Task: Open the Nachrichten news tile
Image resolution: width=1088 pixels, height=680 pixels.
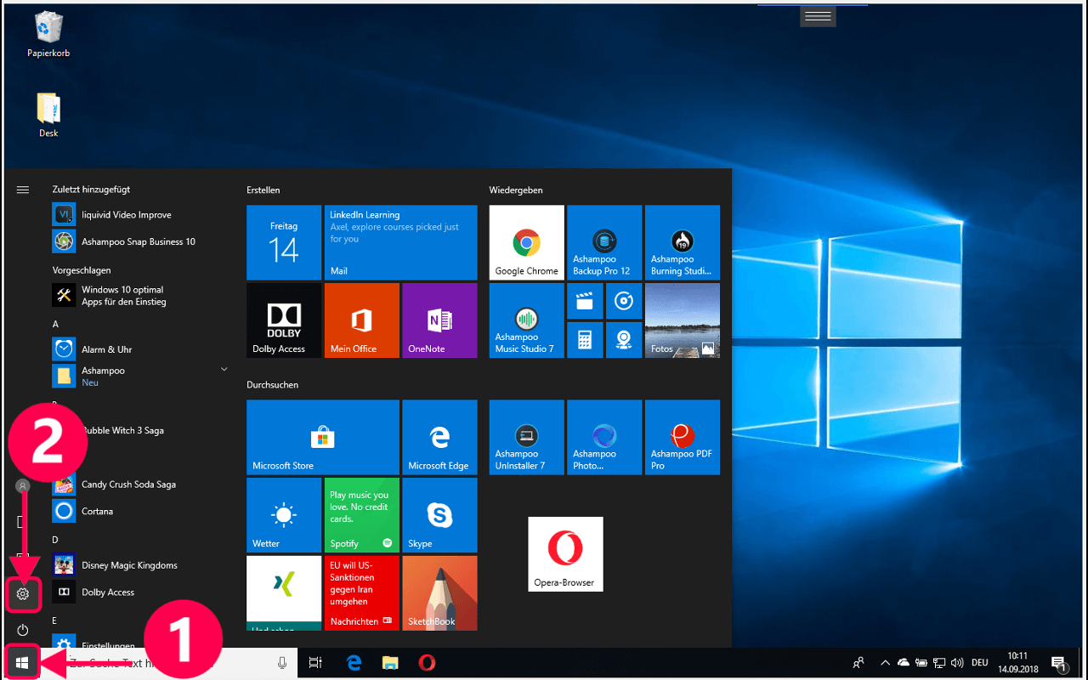Action: coord(362,593)
